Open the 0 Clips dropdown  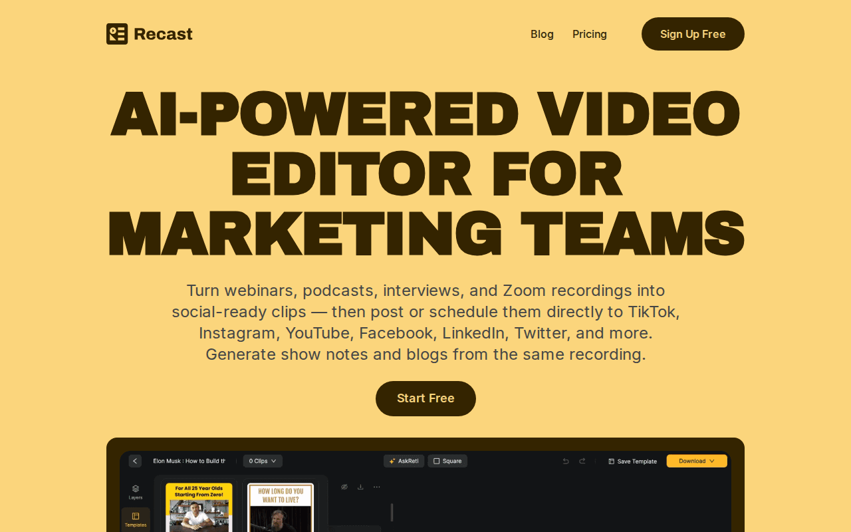pos(263,461)
